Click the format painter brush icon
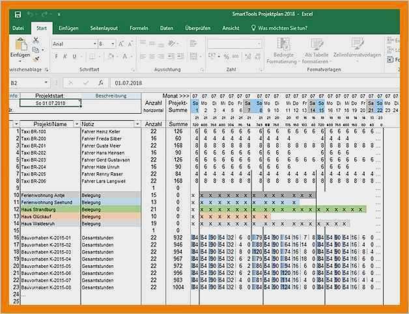409x314 pixels. [36, 59]
